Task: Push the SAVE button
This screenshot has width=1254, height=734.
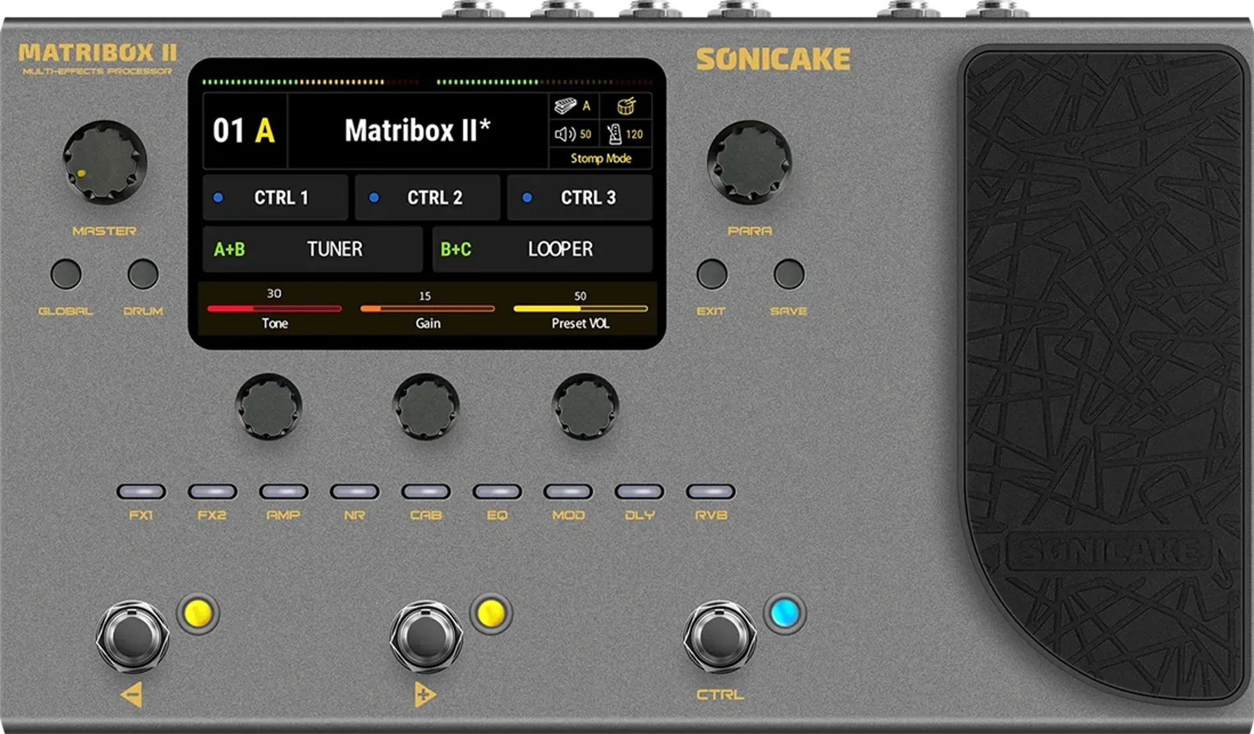Action: click(x=789, y=274)
